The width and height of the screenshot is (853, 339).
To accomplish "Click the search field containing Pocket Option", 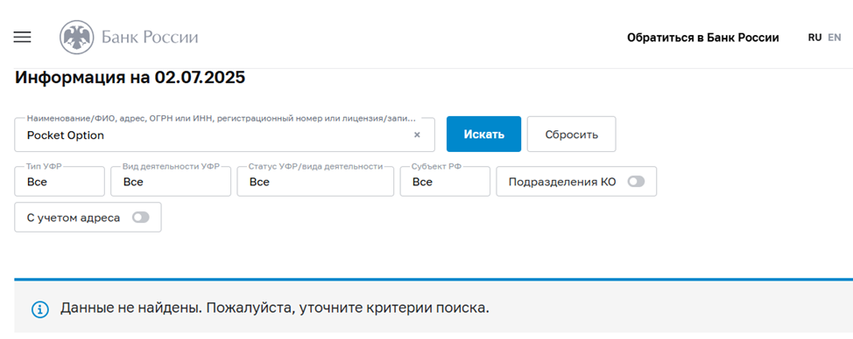I will tap(225, 135).
